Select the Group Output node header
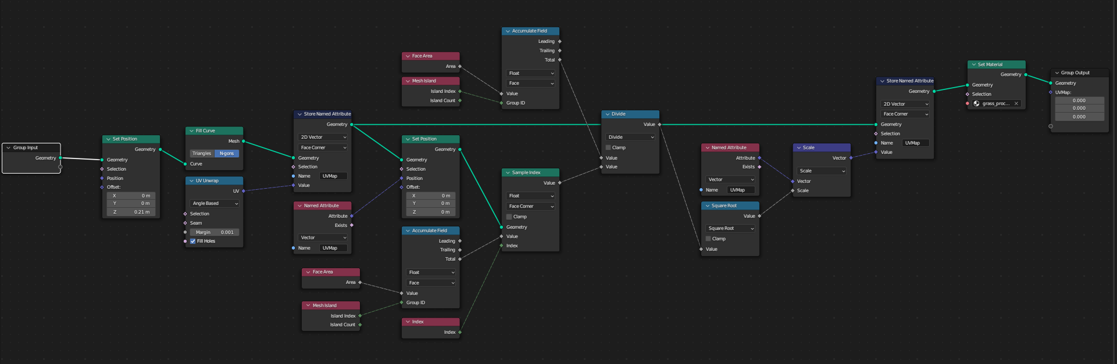1117x364 pixels. click(1080, 73)
